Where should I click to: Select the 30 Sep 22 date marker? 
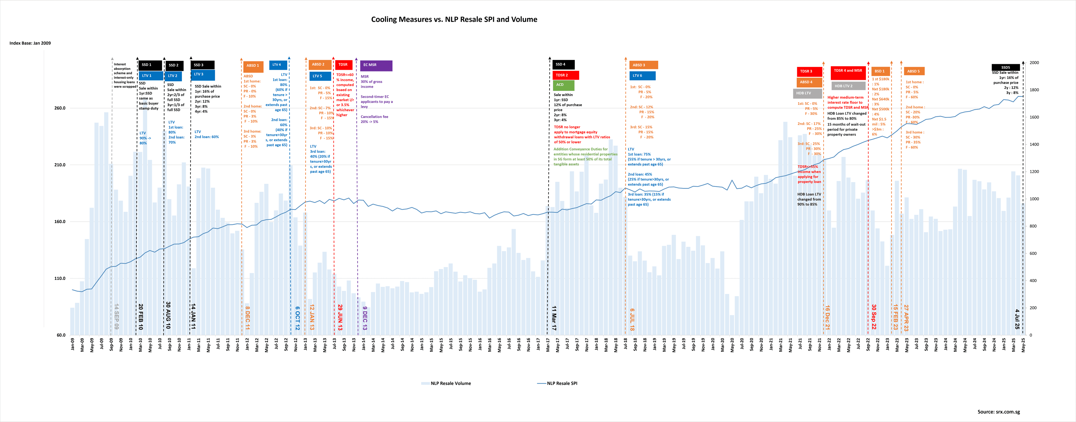(874, 317)
